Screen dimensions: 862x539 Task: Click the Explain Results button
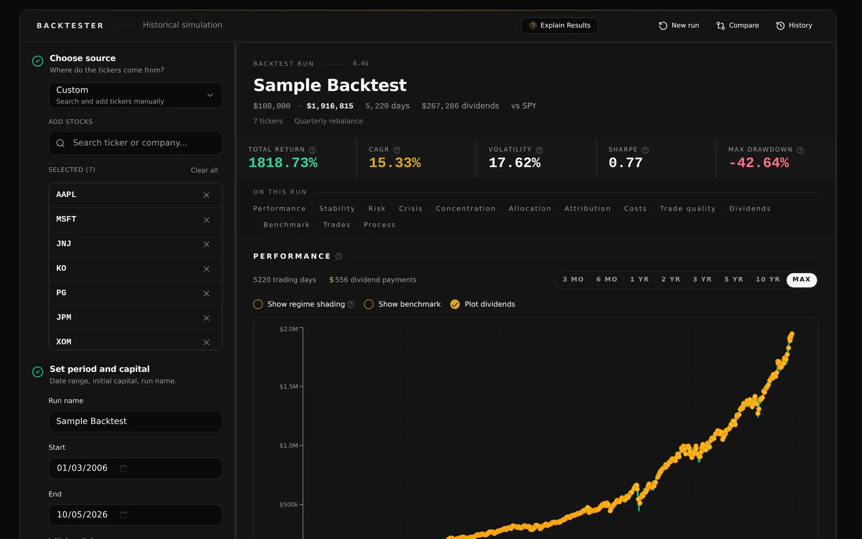[559, 26]
